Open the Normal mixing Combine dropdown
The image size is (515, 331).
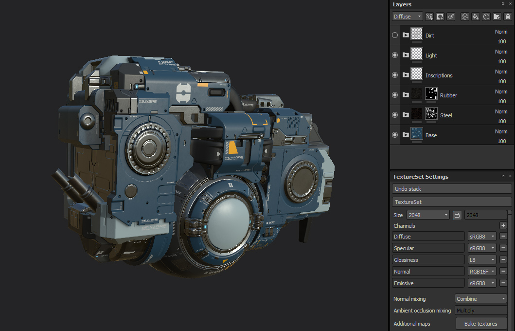point(480,299)
